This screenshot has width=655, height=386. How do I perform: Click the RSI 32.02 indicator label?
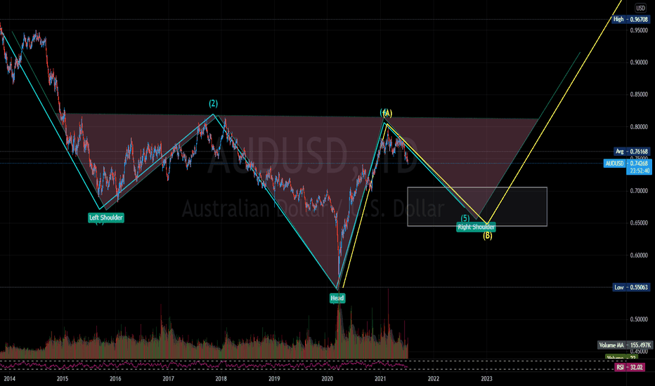pyautogui.click(x=630, y=367)
